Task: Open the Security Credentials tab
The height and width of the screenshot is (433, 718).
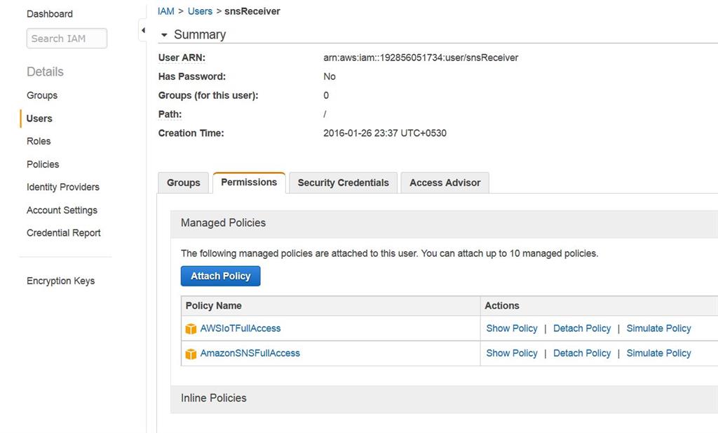Action: (x=343, y=182)
